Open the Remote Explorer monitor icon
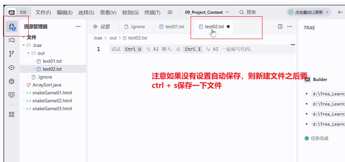Image resolution: width=345 pixels, height=162 pixels. (x=11, y=94)
